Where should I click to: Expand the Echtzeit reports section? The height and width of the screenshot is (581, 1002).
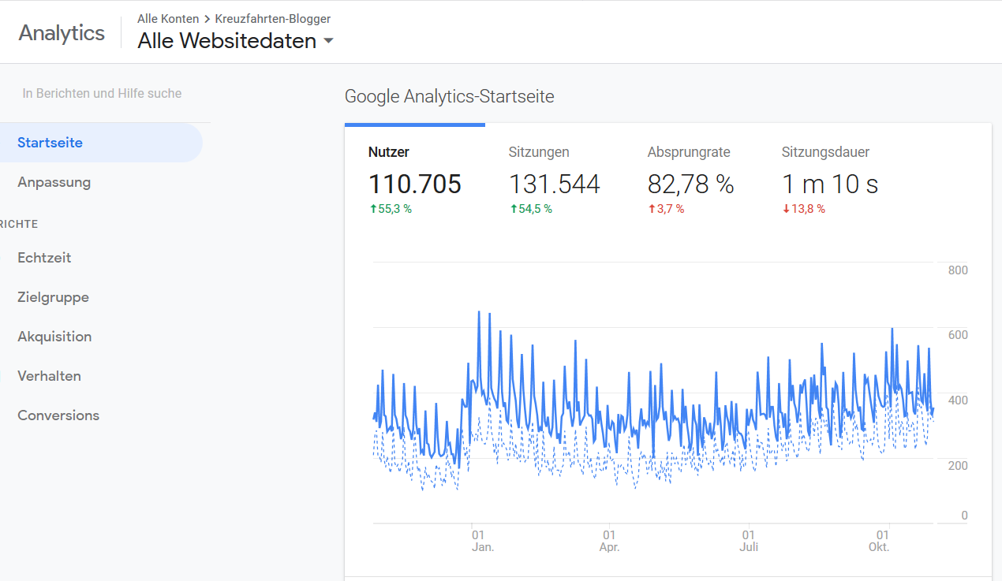(44, 258)
